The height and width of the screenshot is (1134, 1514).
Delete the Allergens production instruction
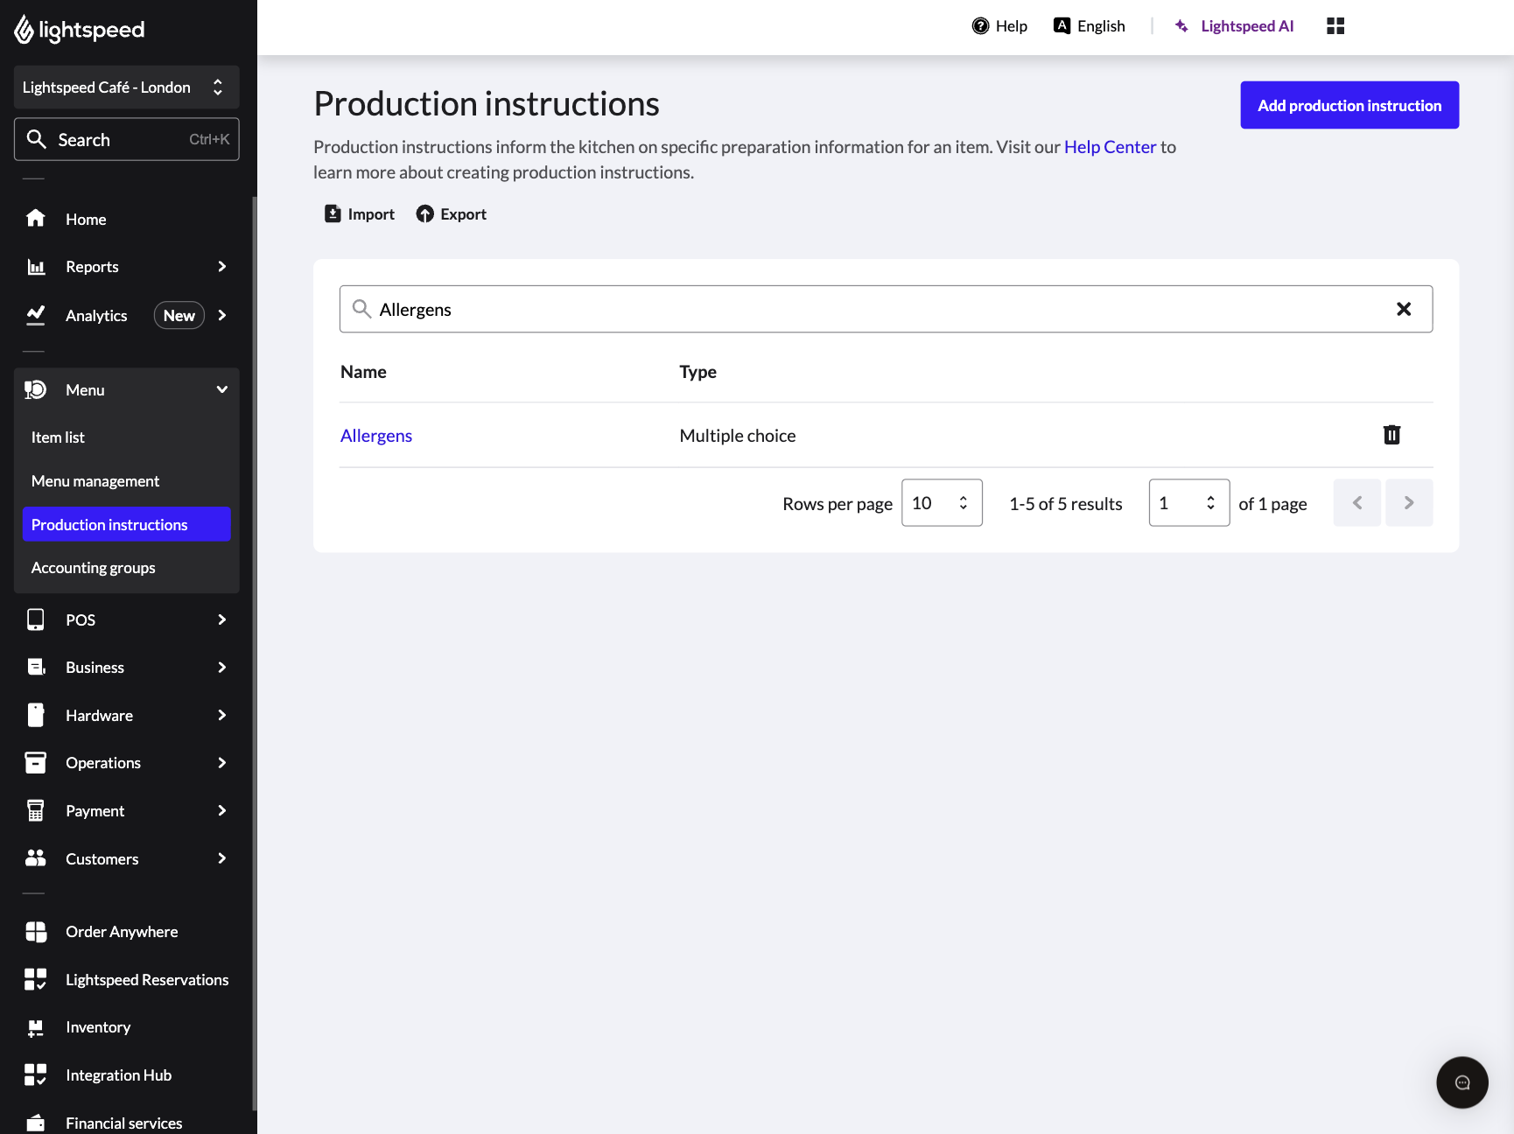click(1391, 435)
